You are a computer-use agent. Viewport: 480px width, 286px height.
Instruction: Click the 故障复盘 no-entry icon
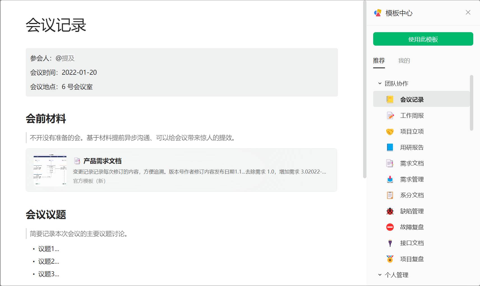point(390,227)
